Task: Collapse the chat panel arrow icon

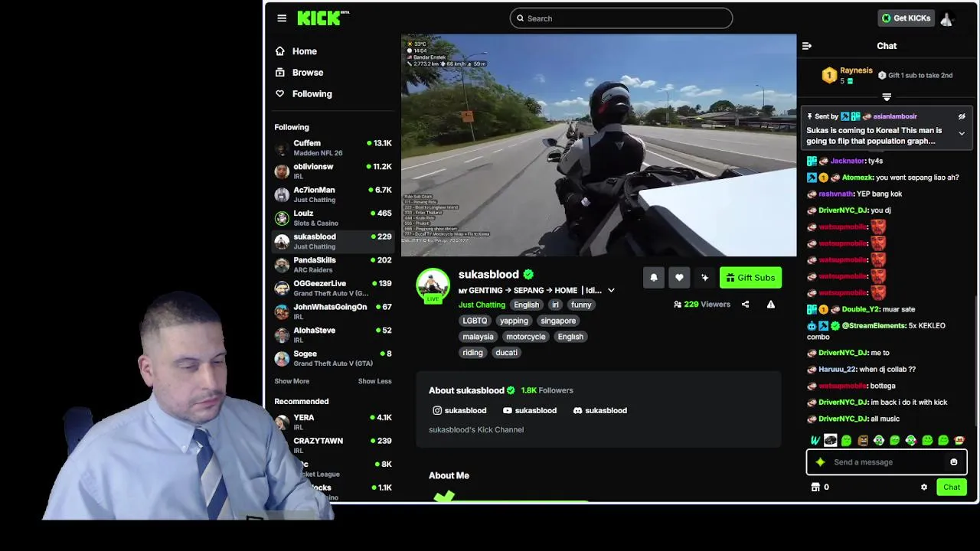Action: click(x=807, y=46)
